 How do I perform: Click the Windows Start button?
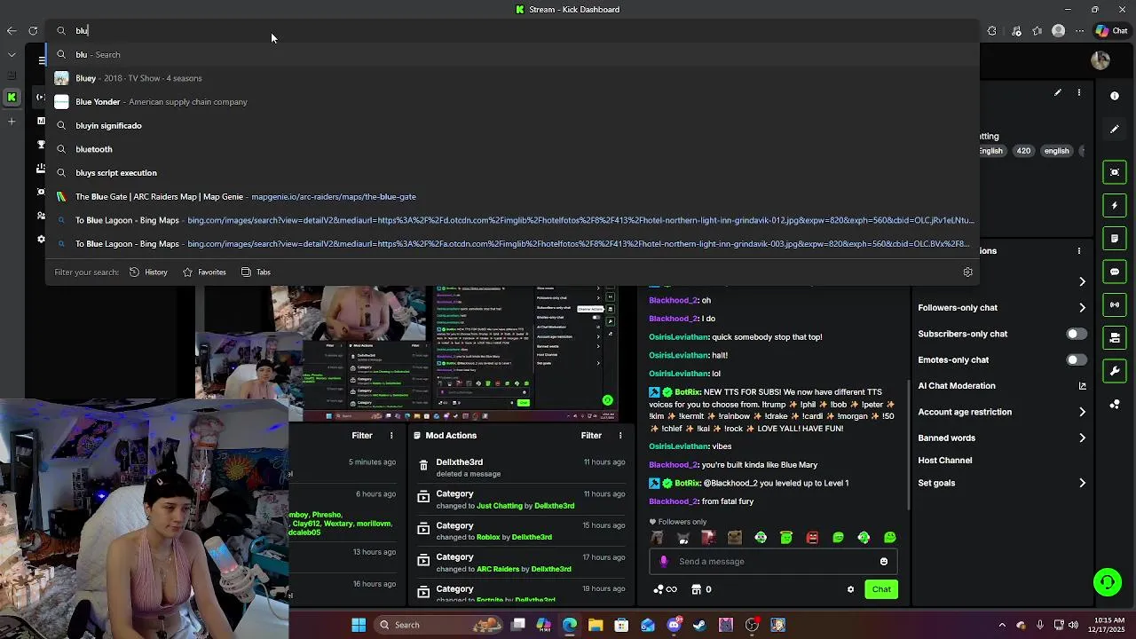click(x=359, y=625)
